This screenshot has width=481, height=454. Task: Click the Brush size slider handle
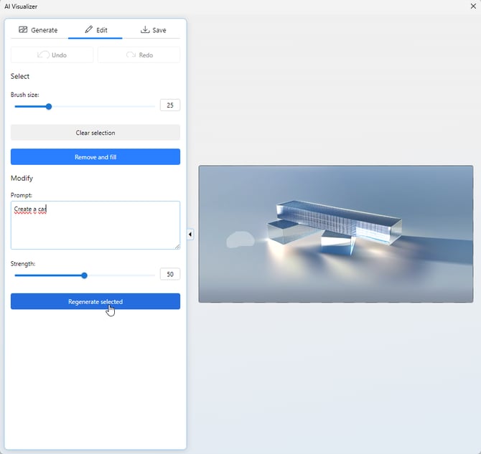[x=49, y=106]
